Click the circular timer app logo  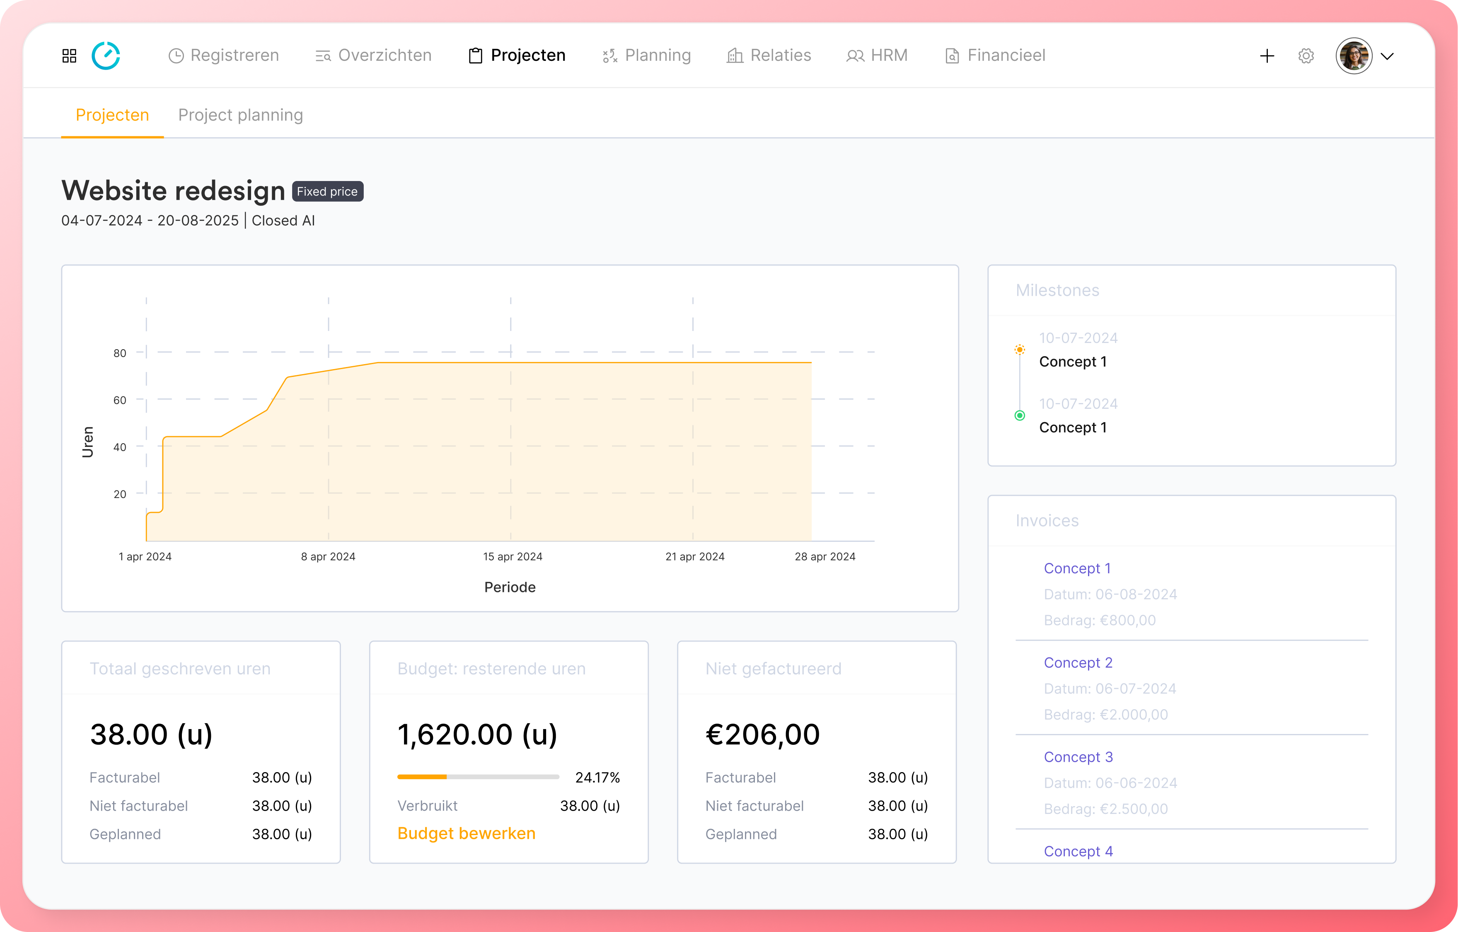point(106,55)
